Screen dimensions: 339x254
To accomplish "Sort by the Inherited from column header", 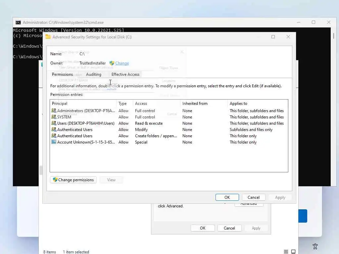I will pyautogui.click(x=204, y=104).
